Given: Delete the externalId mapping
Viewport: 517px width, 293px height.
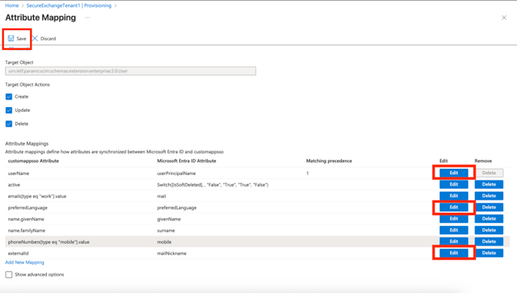Looking at the screenshot, I should click(x=489, y=253).
